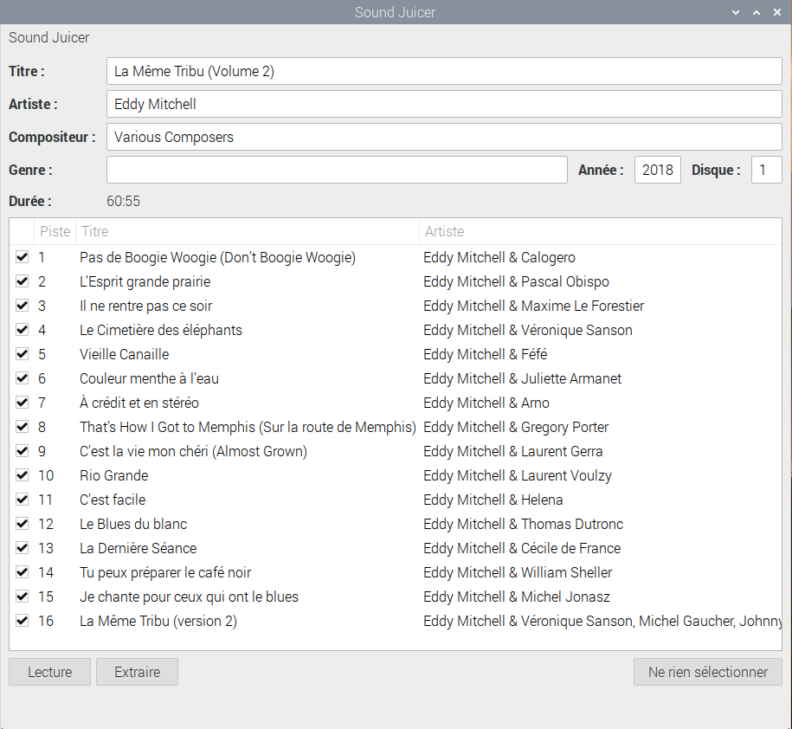The height and width of the screenshot is (729, 792).
Task: Select title La Même Tribu (version 2)
Action: tap(158, 621)
